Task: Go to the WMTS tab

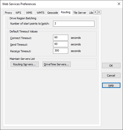Action: 40,13
